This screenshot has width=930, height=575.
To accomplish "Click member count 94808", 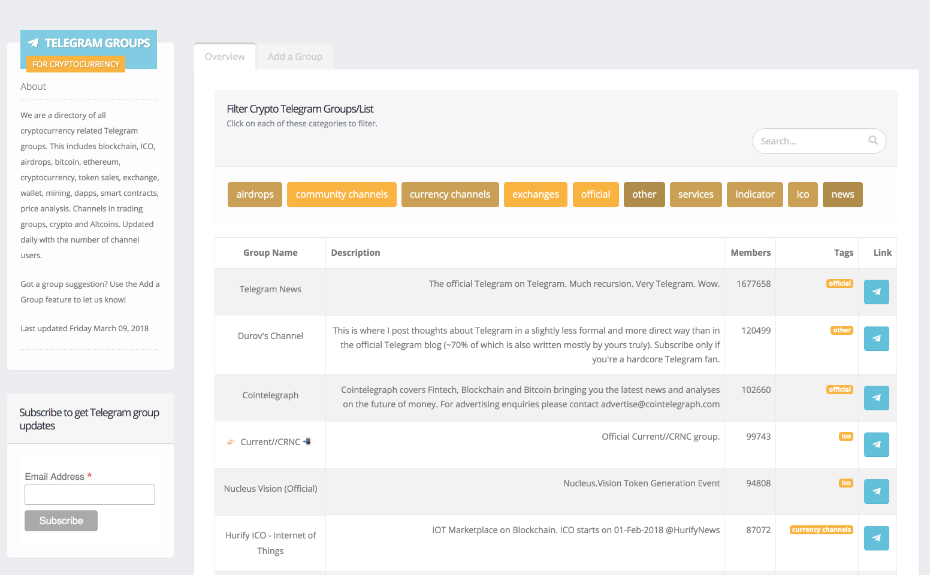I will point(758,483).
